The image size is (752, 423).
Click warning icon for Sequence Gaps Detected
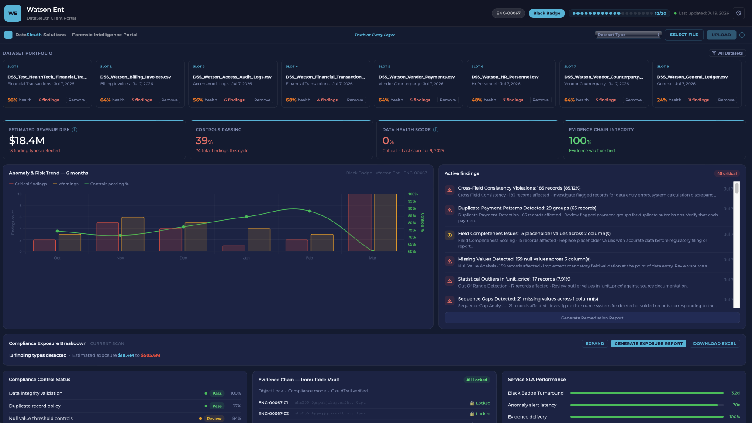point(449,301)
